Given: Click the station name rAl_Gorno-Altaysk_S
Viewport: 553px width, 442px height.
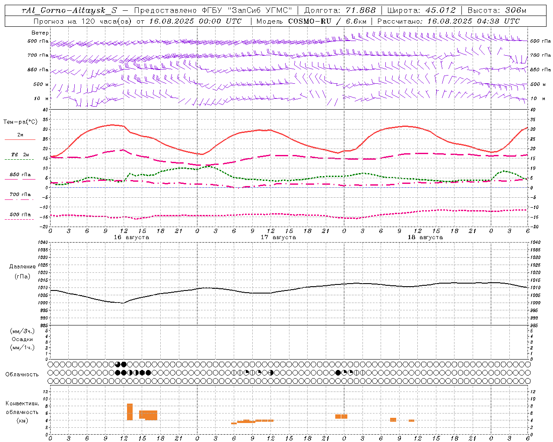Looking at the screenshot, I should 70,10.
